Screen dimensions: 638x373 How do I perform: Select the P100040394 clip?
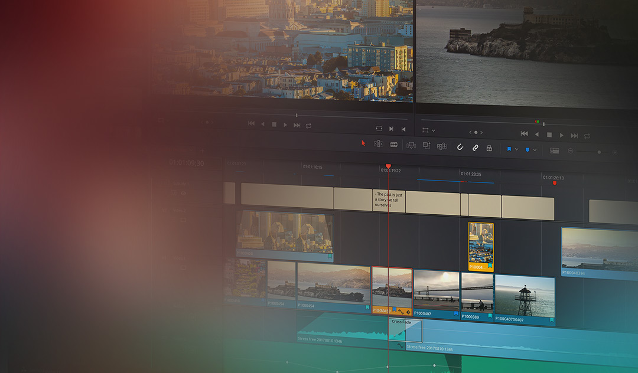pyautogui.click(x=600, y=253)
